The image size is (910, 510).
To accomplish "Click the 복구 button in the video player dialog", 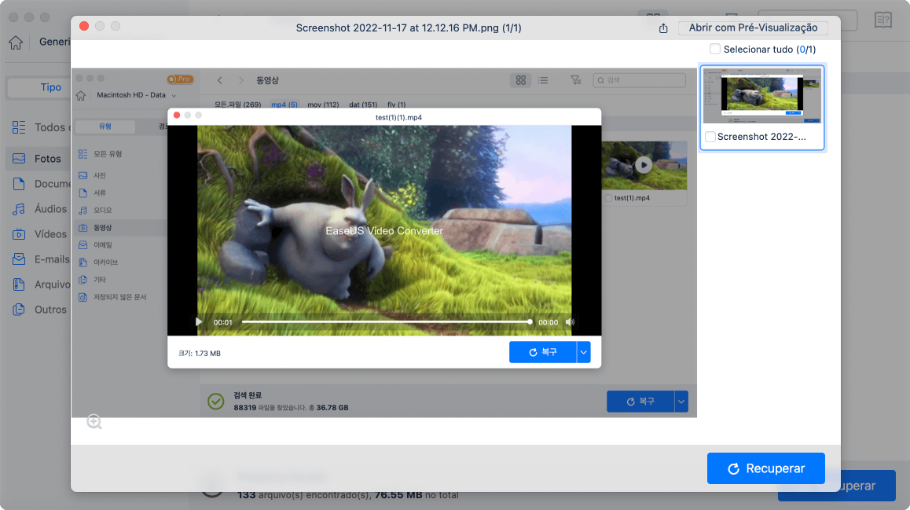I will (543, 352).
